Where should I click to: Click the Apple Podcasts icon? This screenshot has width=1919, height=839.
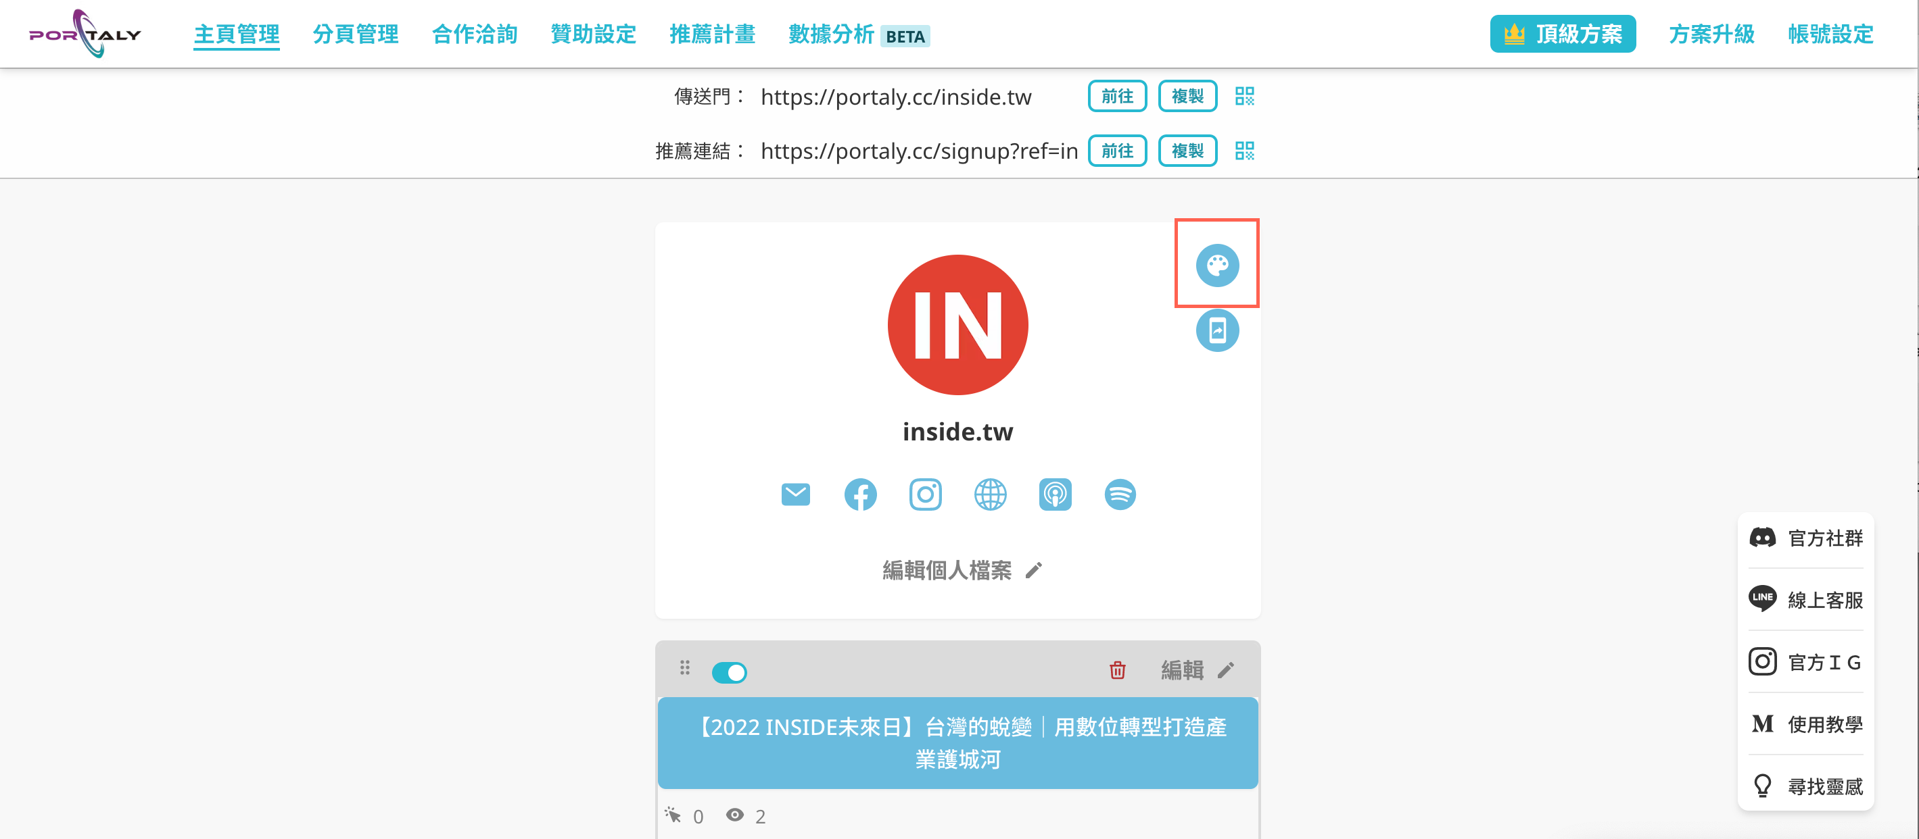(x=1055, y=494)
